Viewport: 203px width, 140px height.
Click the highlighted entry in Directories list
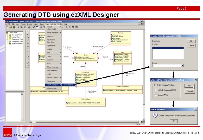[x=168, y=48]
